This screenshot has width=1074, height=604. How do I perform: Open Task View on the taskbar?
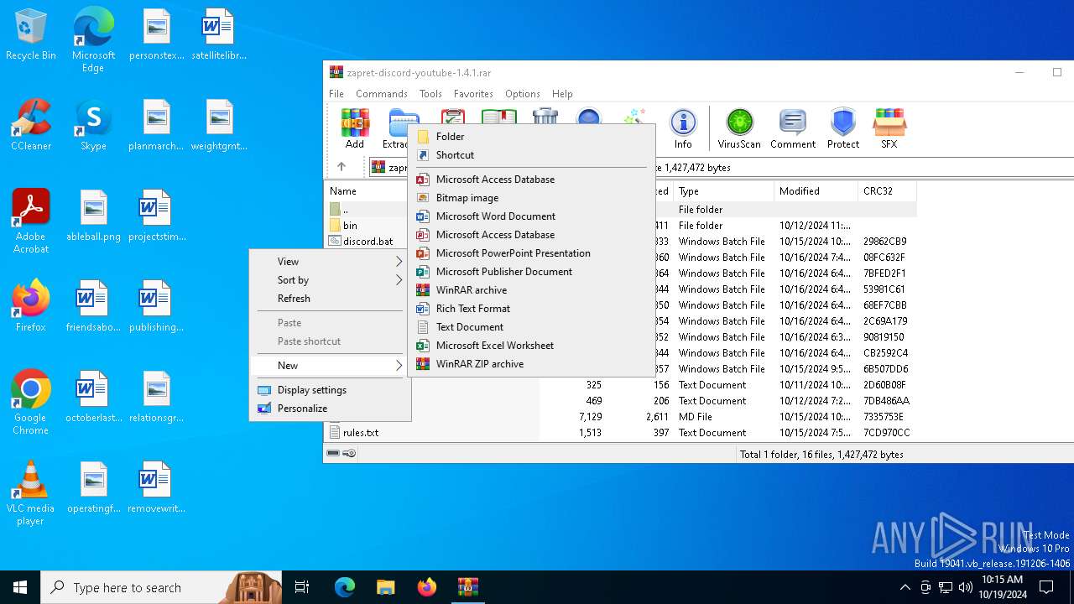[302, 587]
